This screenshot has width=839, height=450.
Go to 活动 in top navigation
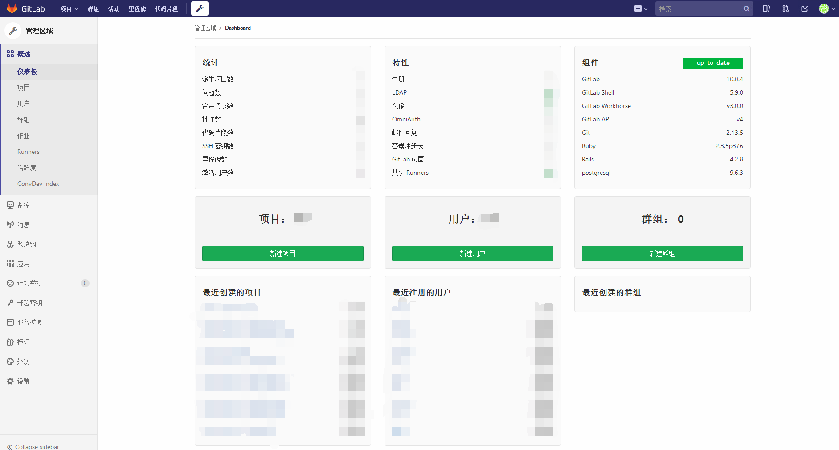[114, 9]
